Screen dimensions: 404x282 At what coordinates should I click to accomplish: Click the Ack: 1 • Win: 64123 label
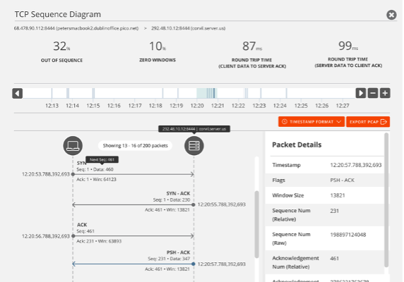(96, 180)
